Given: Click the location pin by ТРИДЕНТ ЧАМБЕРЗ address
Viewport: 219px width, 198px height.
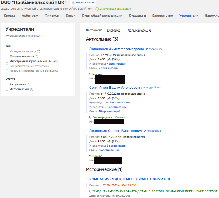Looking at the screenshot, I should [90, 191].
